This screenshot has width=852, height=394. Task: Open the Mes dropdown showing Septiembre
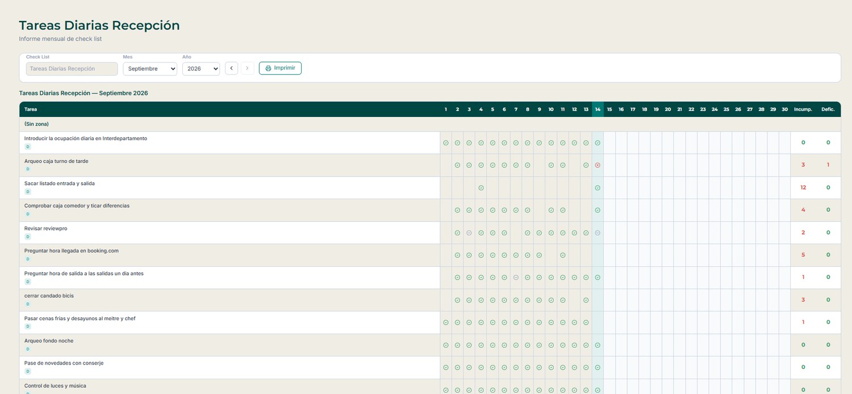click(150, 69)
